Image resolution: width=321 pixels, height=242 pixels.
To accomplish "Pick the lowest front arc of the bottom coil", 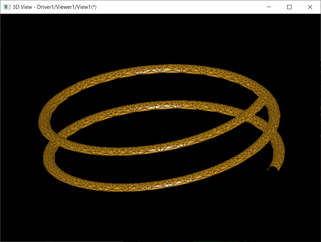I will pyautogui.click(x=141, y=187).
